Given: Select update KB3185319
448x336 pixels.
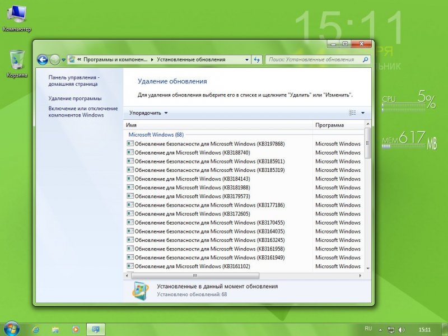Looking at the screenshot, I should [x=245, y=170].
